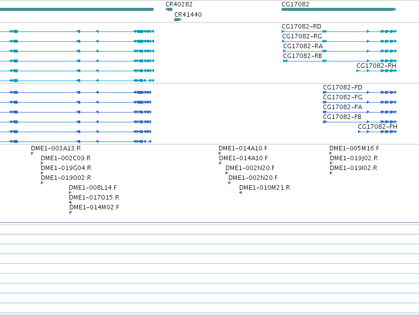Open the CG17082-RH transcript label
This screenshot has height=315, width=419.
tap(376, 66)
